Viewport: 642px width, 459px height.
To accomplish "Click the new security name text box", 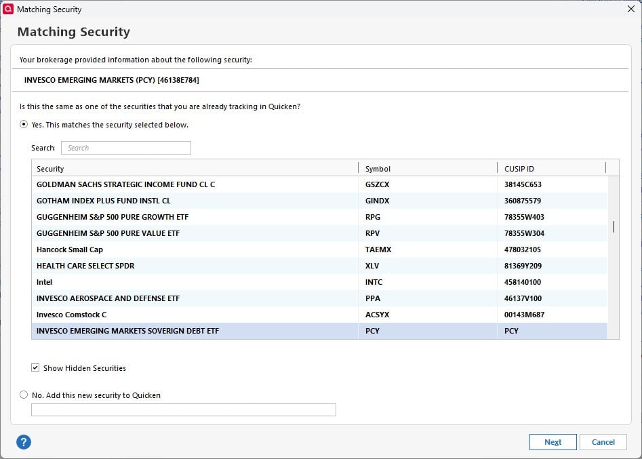I will [x=184, y=410].
